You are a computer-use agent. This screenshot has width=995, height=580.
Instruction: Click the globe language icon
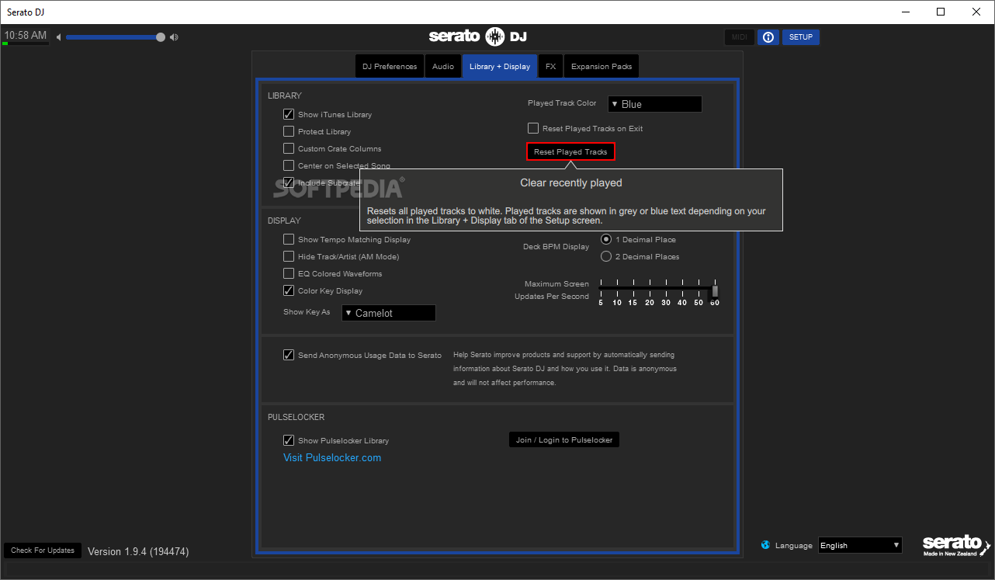pyautogui.click(x=766, y=545)
